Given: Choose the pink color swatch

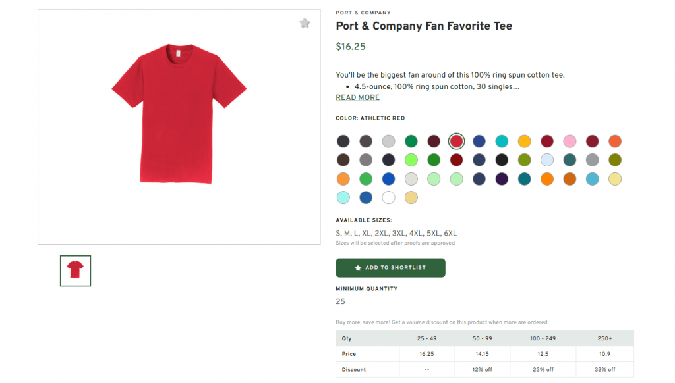Looking at the screenshot, I should 569,141.
